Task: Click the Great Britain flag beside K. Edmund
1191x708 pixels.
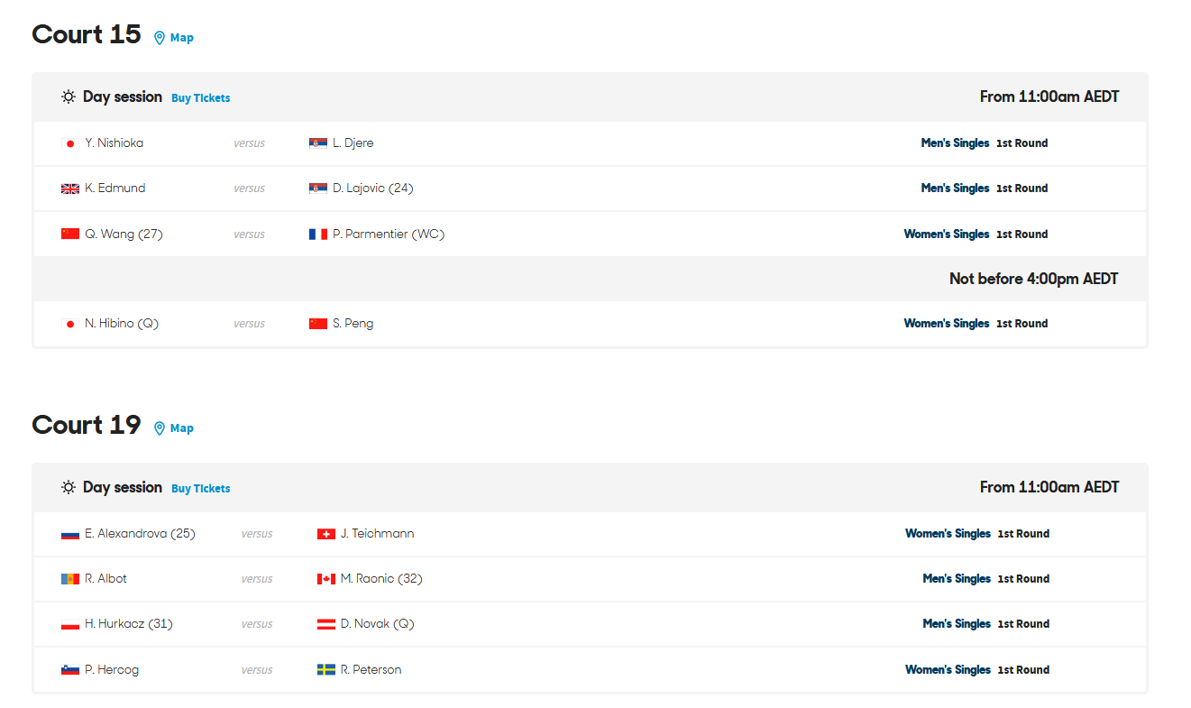Action: click(x=70, y=188)
